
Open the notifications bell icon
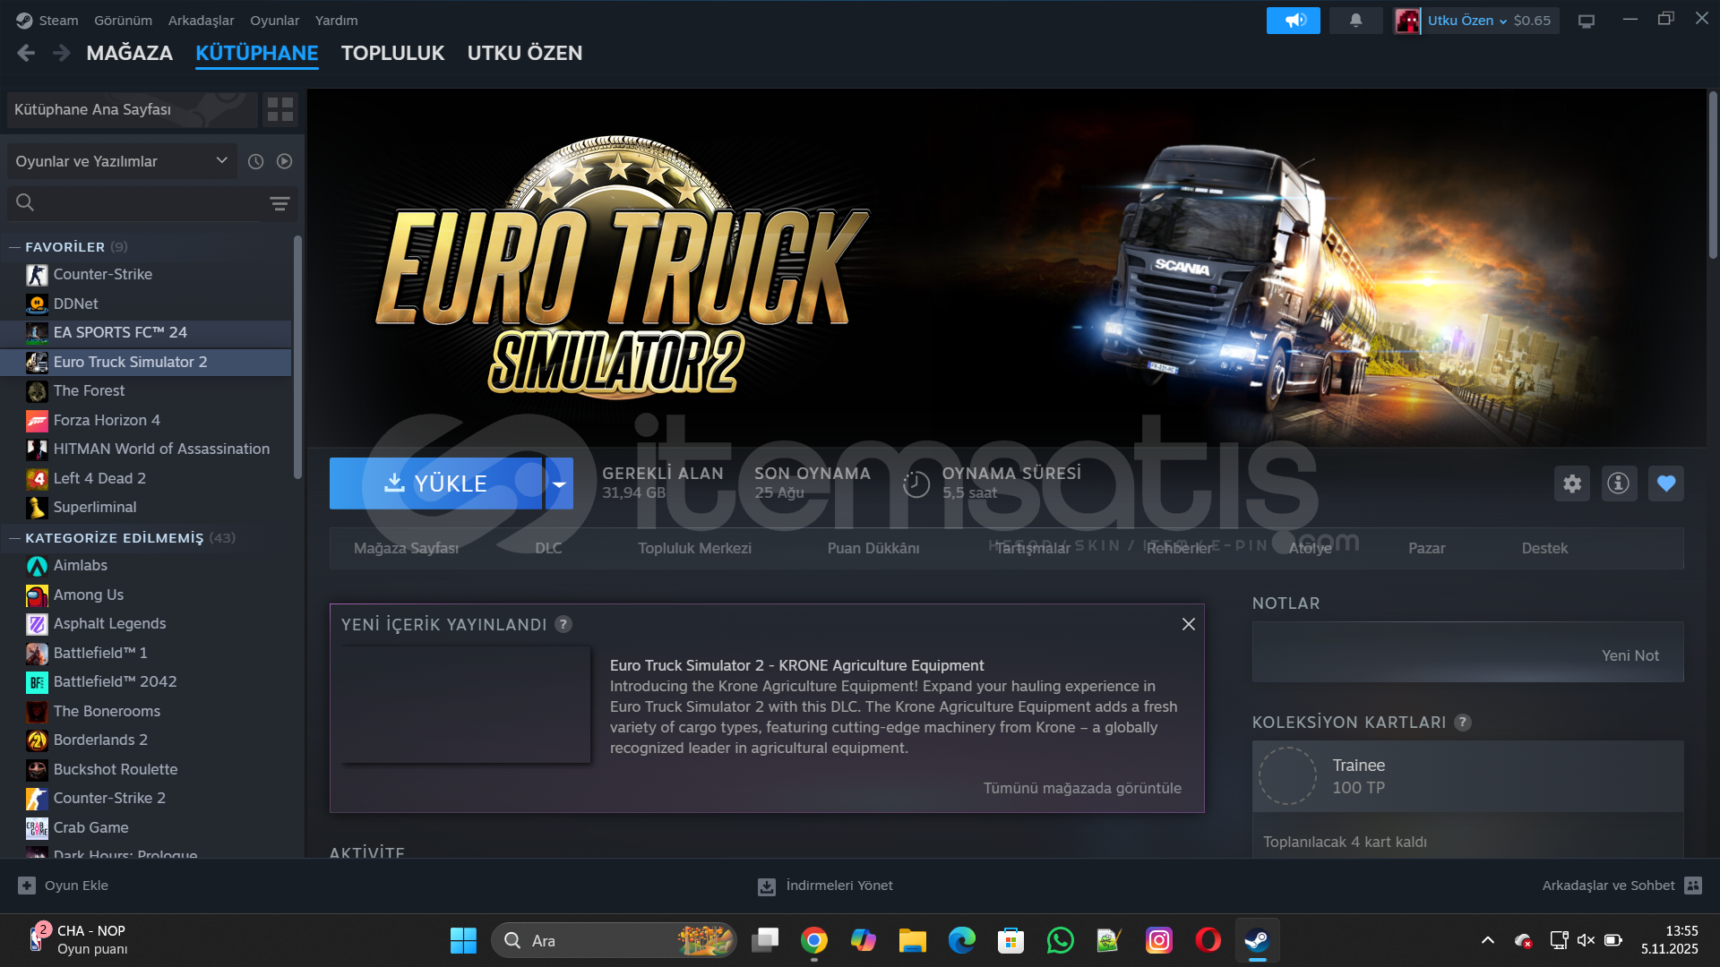pos(1355,21)
